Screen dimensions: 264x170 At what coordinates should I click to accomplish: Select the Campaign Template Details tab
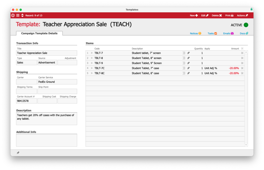[x=39, y=33]
